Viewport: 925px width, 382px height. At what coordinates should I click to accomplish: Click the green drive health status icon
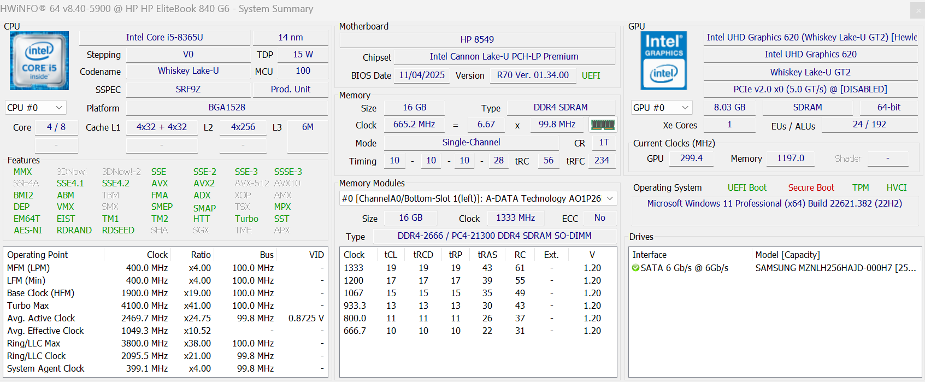635,268
